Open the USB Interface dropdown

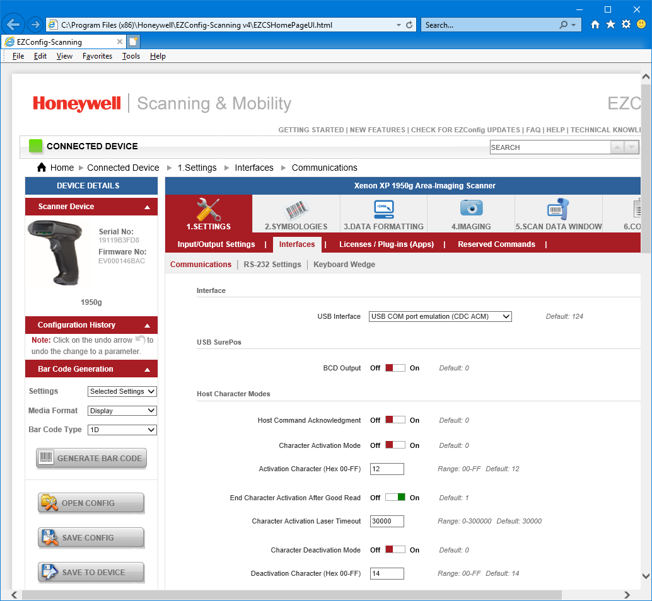pos(440,316)
